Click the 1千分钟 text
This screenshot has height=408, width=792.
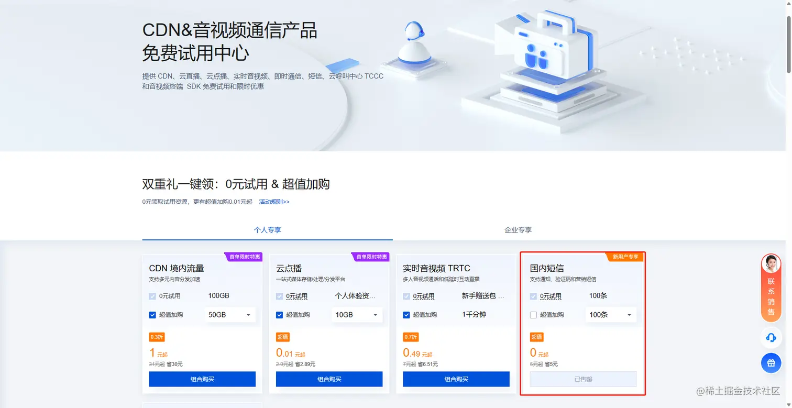click(474, 315)
